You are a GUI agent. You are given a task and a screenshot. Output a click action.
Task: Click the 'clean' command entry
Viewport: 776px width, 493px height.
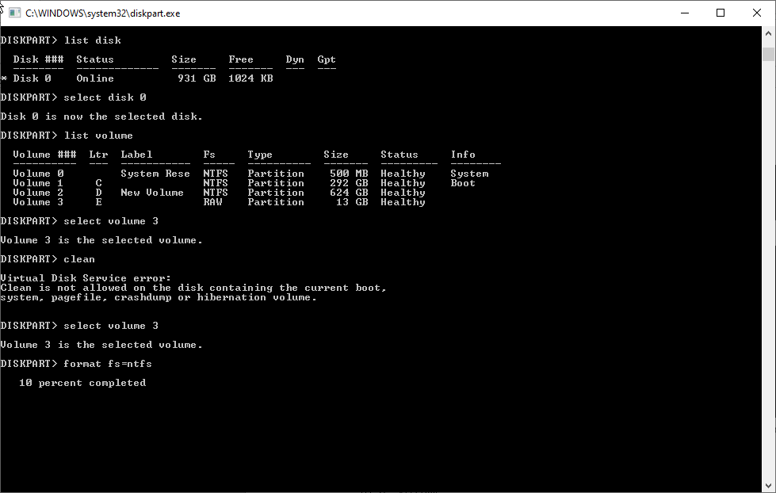point(78,258)
